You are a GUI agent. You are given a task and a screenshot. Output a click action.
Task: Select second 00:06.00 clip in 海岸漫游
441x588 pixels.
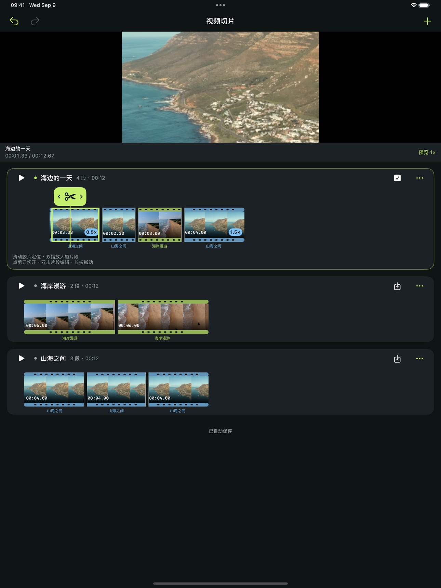click(163, 317)
